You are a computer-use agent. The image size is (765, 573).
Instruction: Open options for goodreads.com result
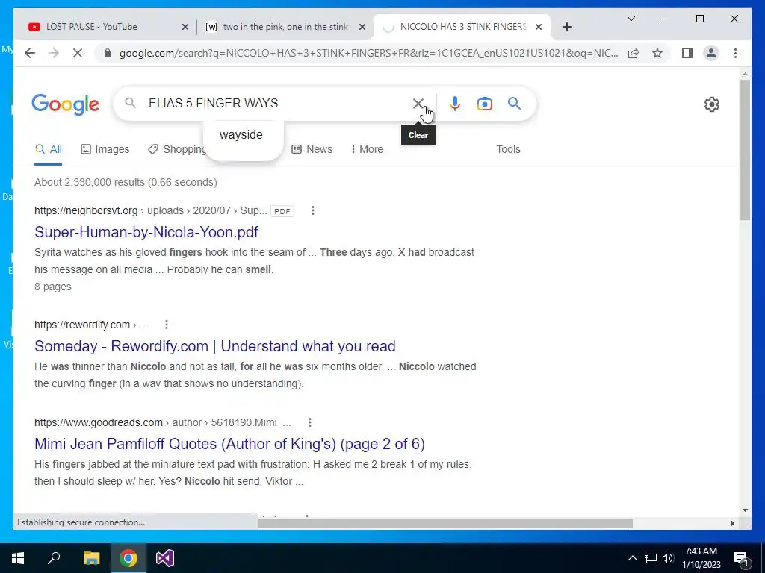(310, 422)
